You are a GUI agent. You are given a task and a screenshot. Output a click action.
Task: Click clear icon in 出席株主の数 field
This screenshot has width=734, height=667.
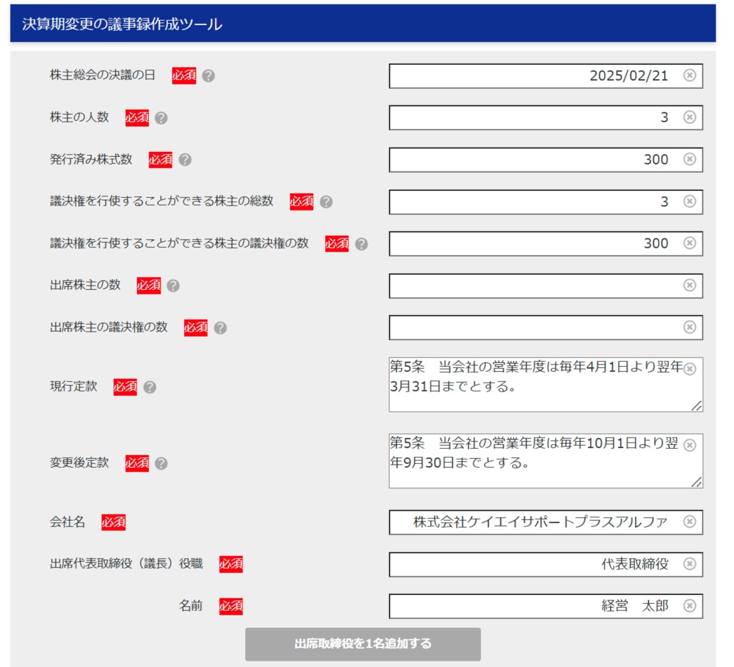point(689,285)
